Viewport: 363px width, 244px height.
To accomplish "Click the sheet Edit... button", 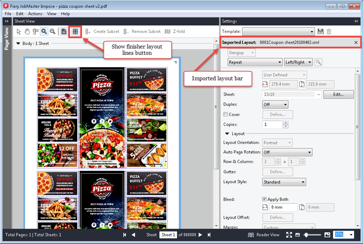I will pyautogui.click(x=338, y=94).
